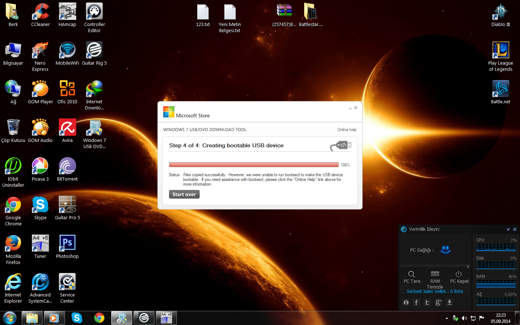Launch GOM Audio shortcut
Image resolution: width=520 pixels, height=325 pixels.
pos(40,131)
